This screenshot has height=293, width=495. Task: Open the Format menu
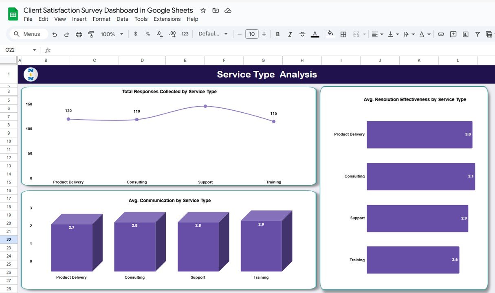pos(101,19)
